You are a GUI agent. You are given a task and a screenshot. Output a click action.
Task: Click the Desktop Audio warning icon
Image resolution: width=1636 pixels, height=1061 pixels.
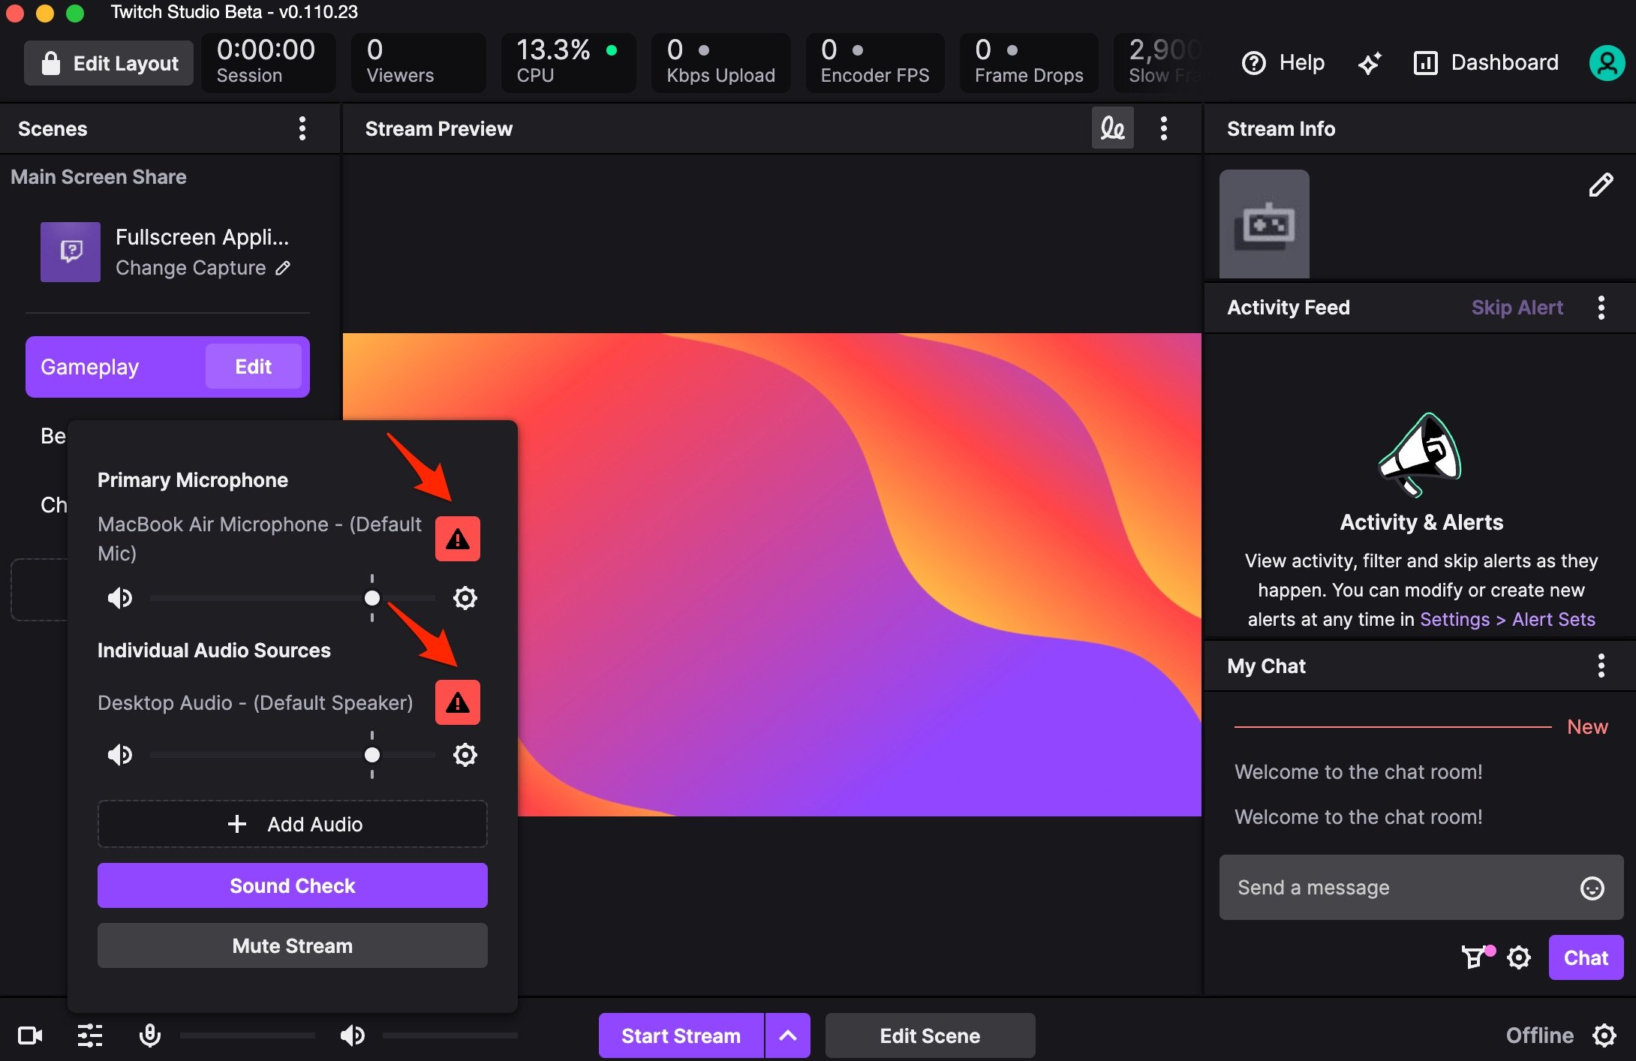[457, 703]
